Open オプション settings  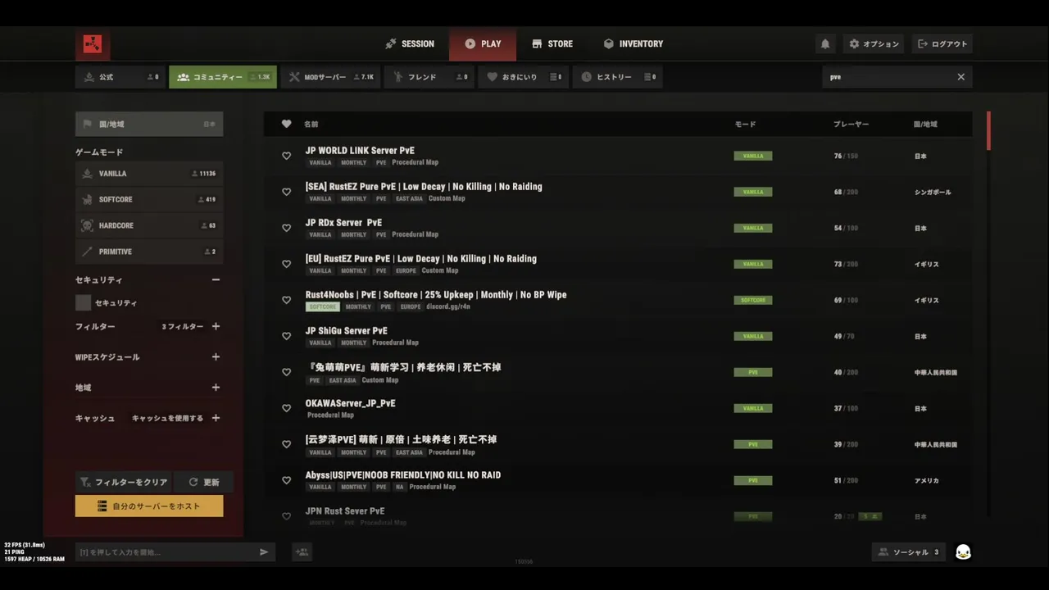click(874, 44)
